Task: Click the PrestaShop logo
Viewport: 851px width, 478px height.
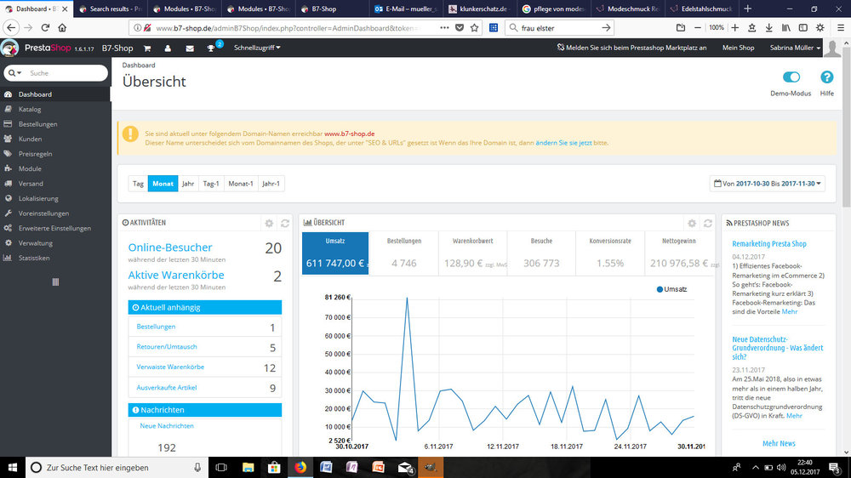Action: click(37, 48)
